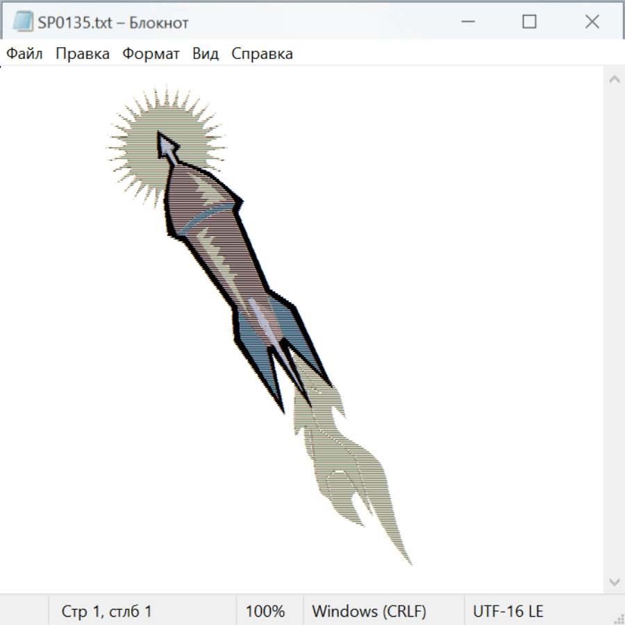Close the SP0135.txt Notepad window

click(592, 22)
